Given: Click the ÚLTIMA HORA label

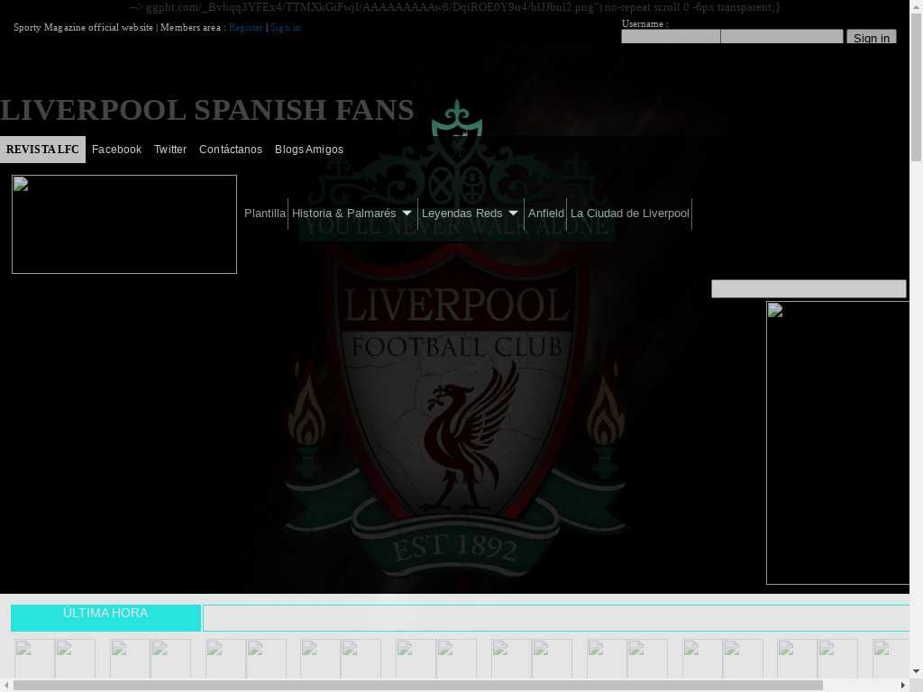Looking at the screenshot, I should (105, 613).
